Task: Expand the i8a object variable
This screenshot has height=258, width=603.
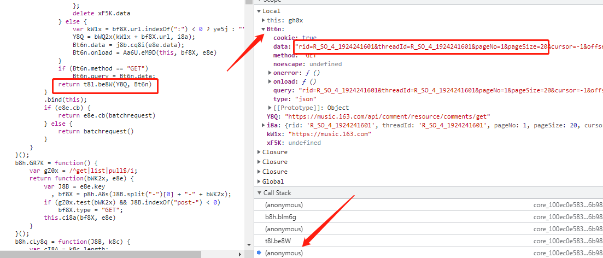Action: coord(264,125)
